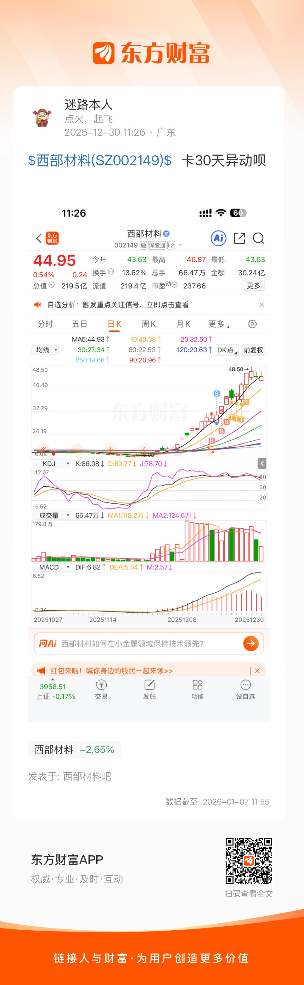Tap the red megaphone icon in 红包 banner
The height and width of the screenshot is (985, 304).
point(41,671)
